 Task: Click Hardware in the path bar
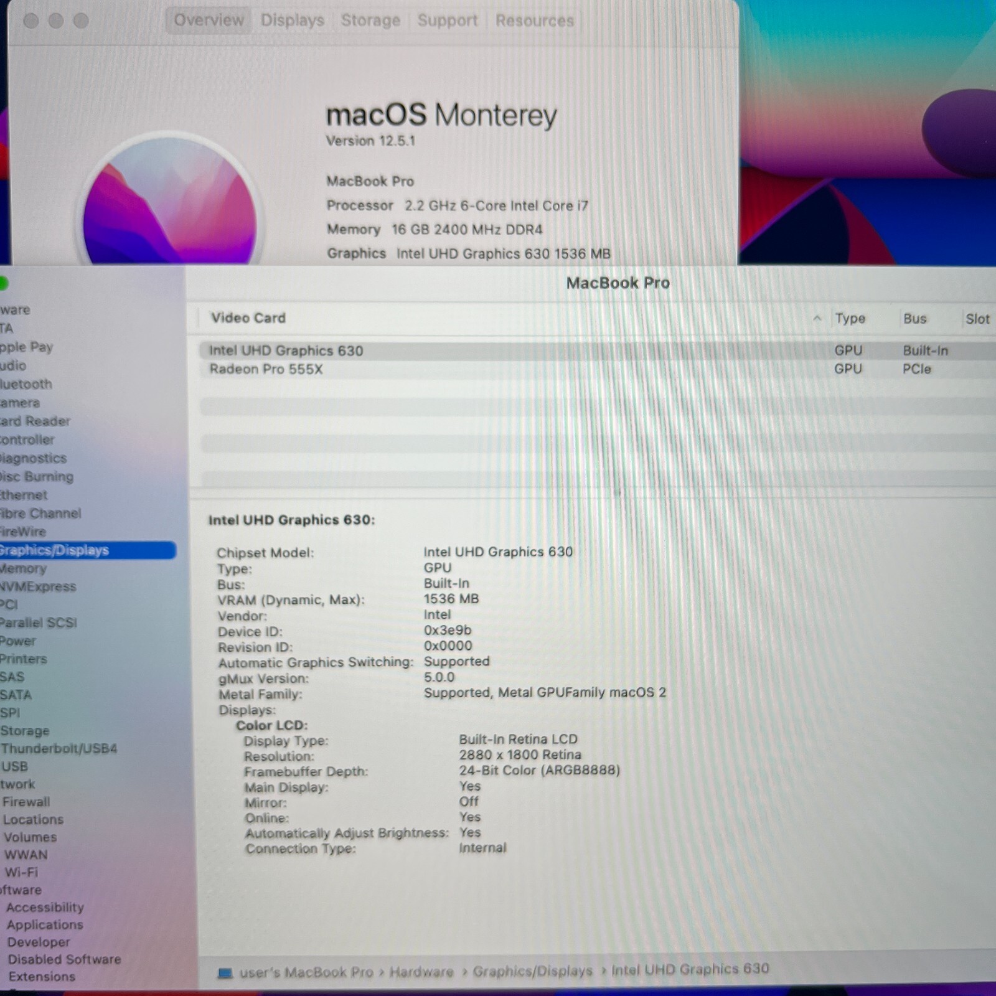(421, 972)
